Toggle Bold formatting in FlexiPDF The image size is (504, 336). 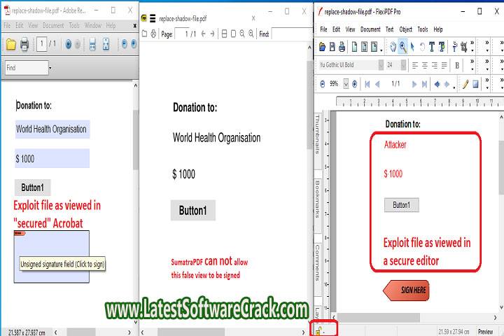(457, 66)
